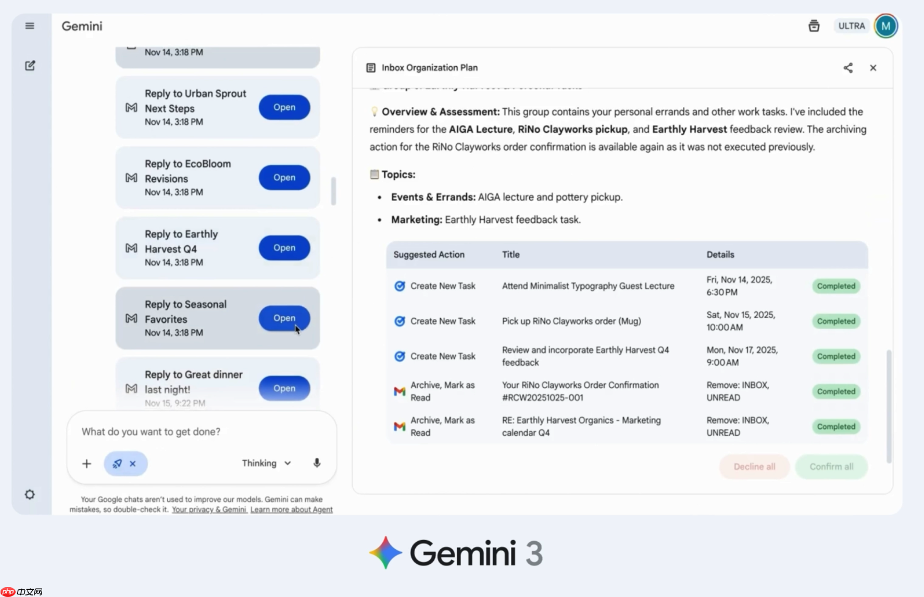Open the main navigation menu
Image resolution: width=924 pixels, height=597 pixels.
point(30,26)
